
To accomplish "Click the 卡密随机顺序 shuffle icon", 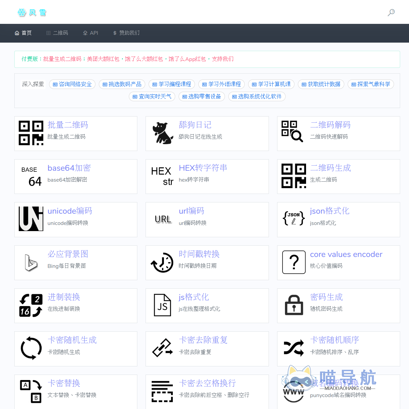I will (x=294, y=348).
